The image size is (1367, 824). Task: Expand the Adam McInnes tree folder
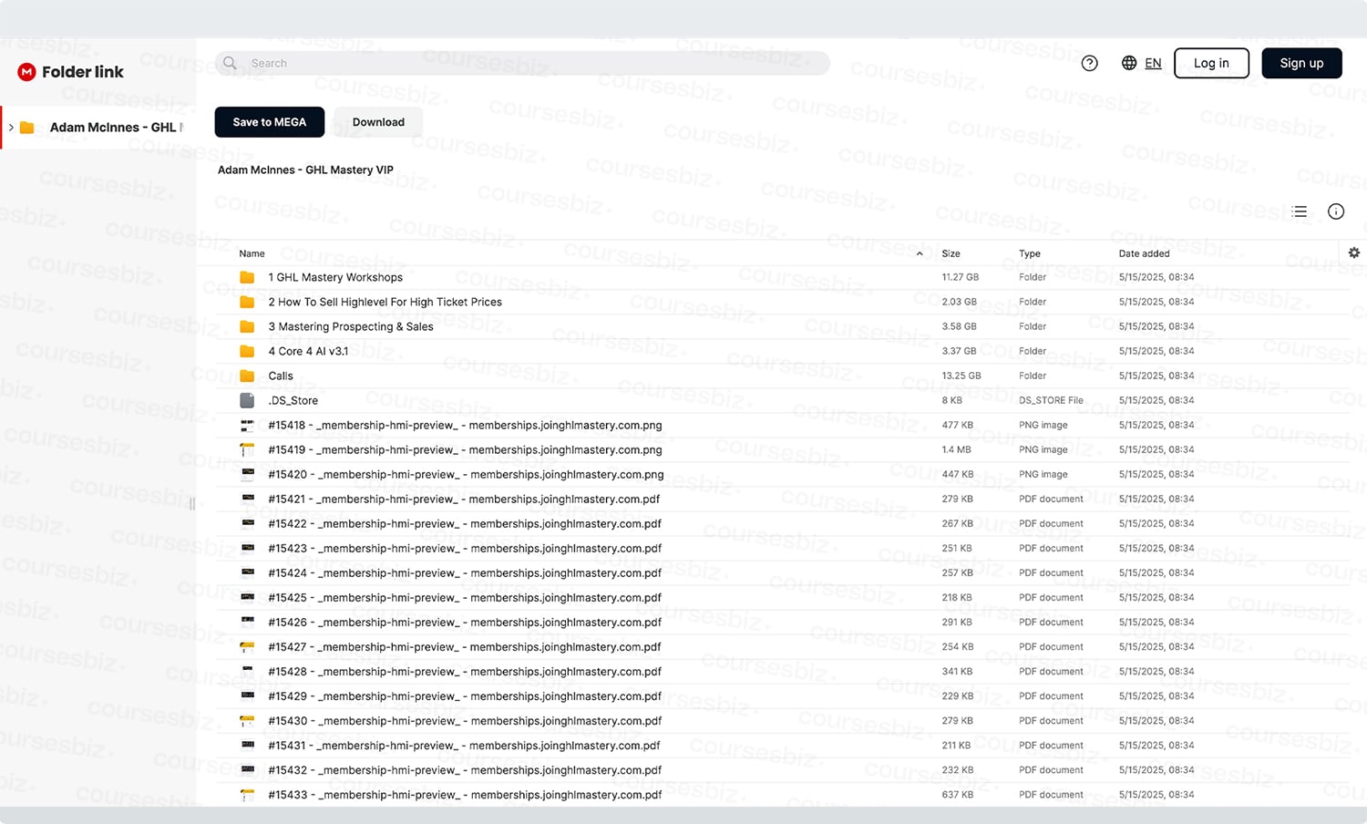pos(11,128)
